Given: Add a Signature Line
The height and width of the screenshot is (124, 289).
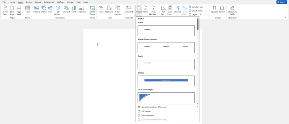Looking at the screenshot, I should 196,7.
